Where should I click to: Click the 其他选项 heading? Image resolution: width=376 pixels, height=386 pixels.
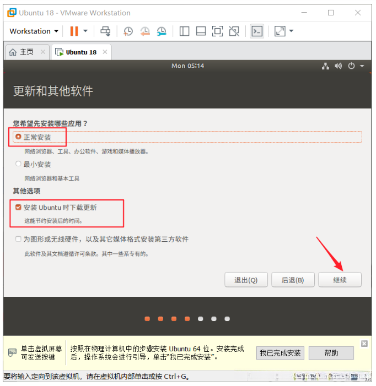coord(26,191)
